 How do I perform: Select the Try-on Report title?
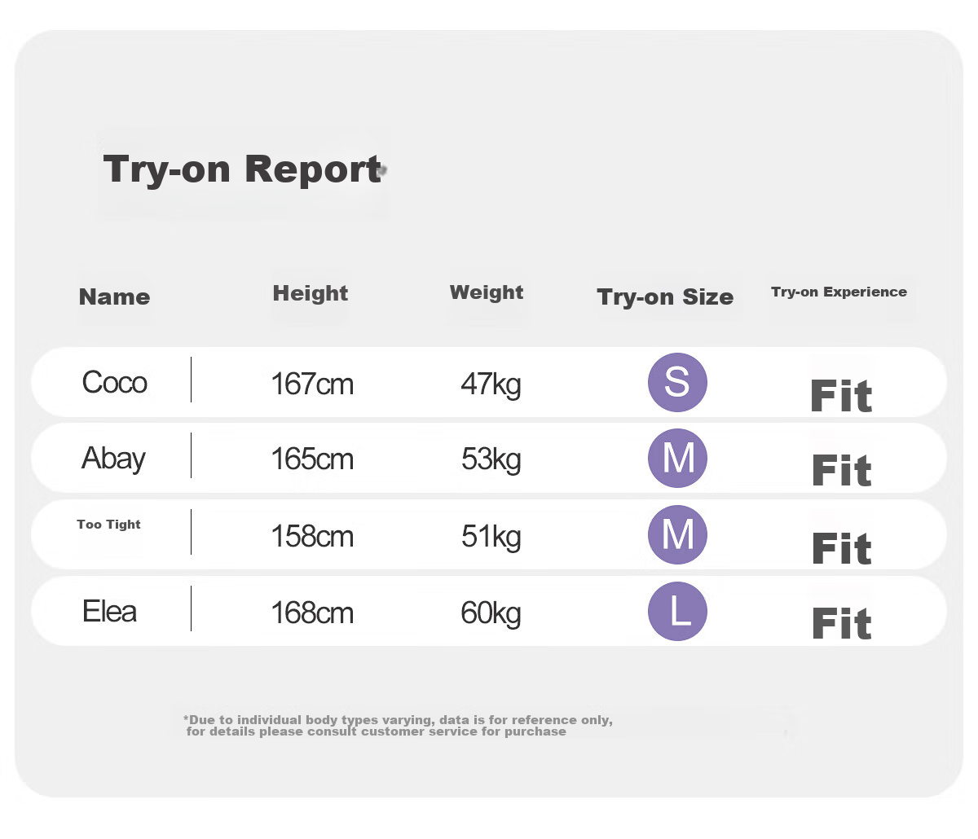coord(243,170)
